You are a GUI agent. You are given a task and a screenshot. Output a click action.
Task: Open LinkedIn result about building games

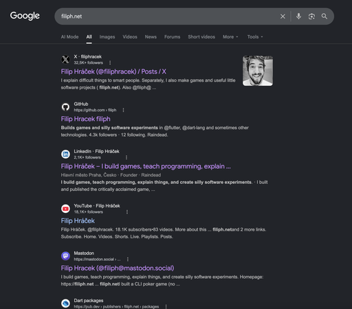coord(146,166)
